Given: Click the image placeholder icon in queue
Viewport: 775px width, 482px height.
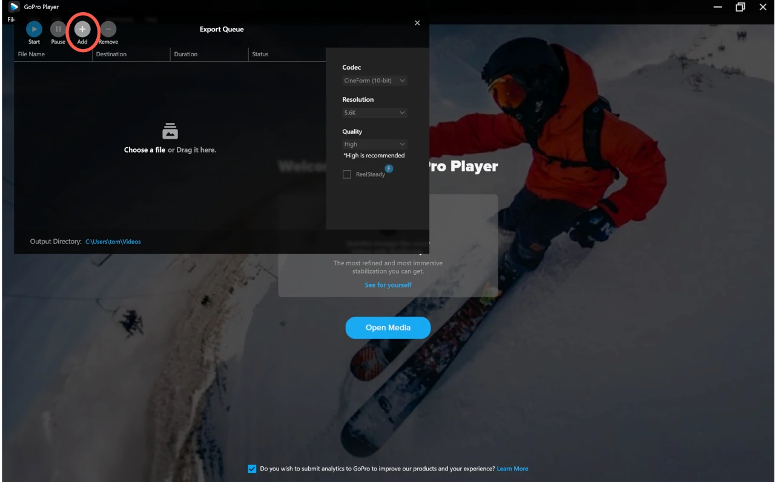Looking at the screenshot, I should [170, 131].
